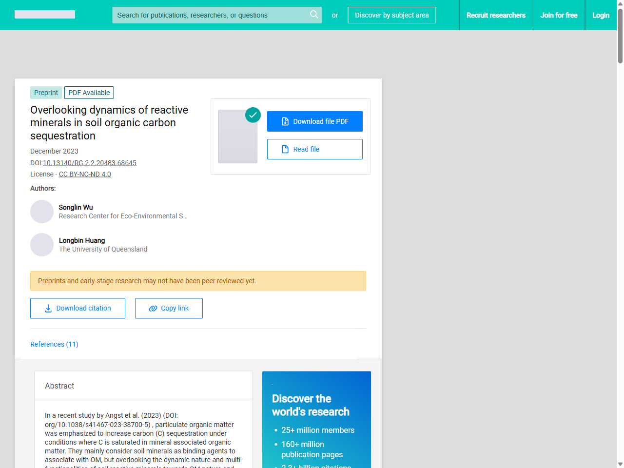Image resolution: width=624 pixels, height=468 pixels.
Task: Show References (11)
Action: tap(54, 344)
